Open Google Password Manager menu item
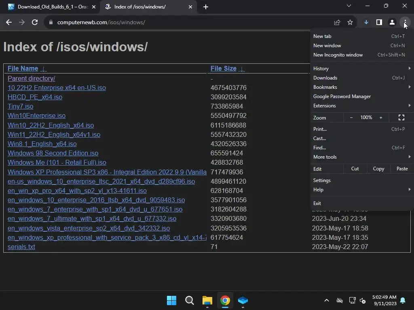This screenshot has width=414, height=310. pyautogui.click(x=362, y=96)
